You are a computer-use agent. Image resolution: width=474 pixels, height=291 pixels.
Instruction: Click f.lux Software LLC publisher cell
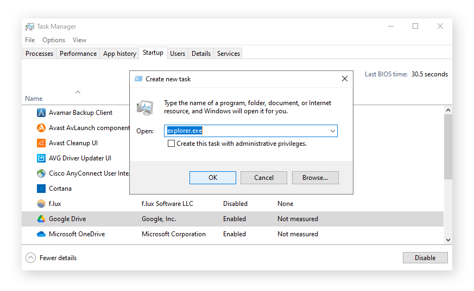[x=167, y=204]
